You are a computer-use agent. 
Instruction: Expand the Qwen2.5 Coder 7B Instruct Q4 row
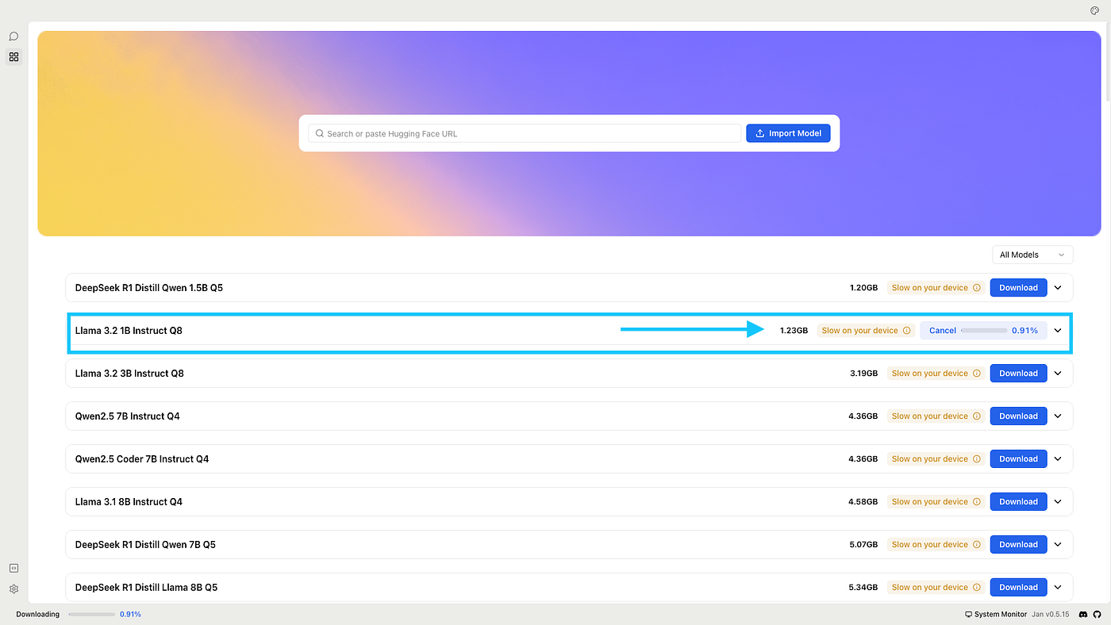(1058, 459)
